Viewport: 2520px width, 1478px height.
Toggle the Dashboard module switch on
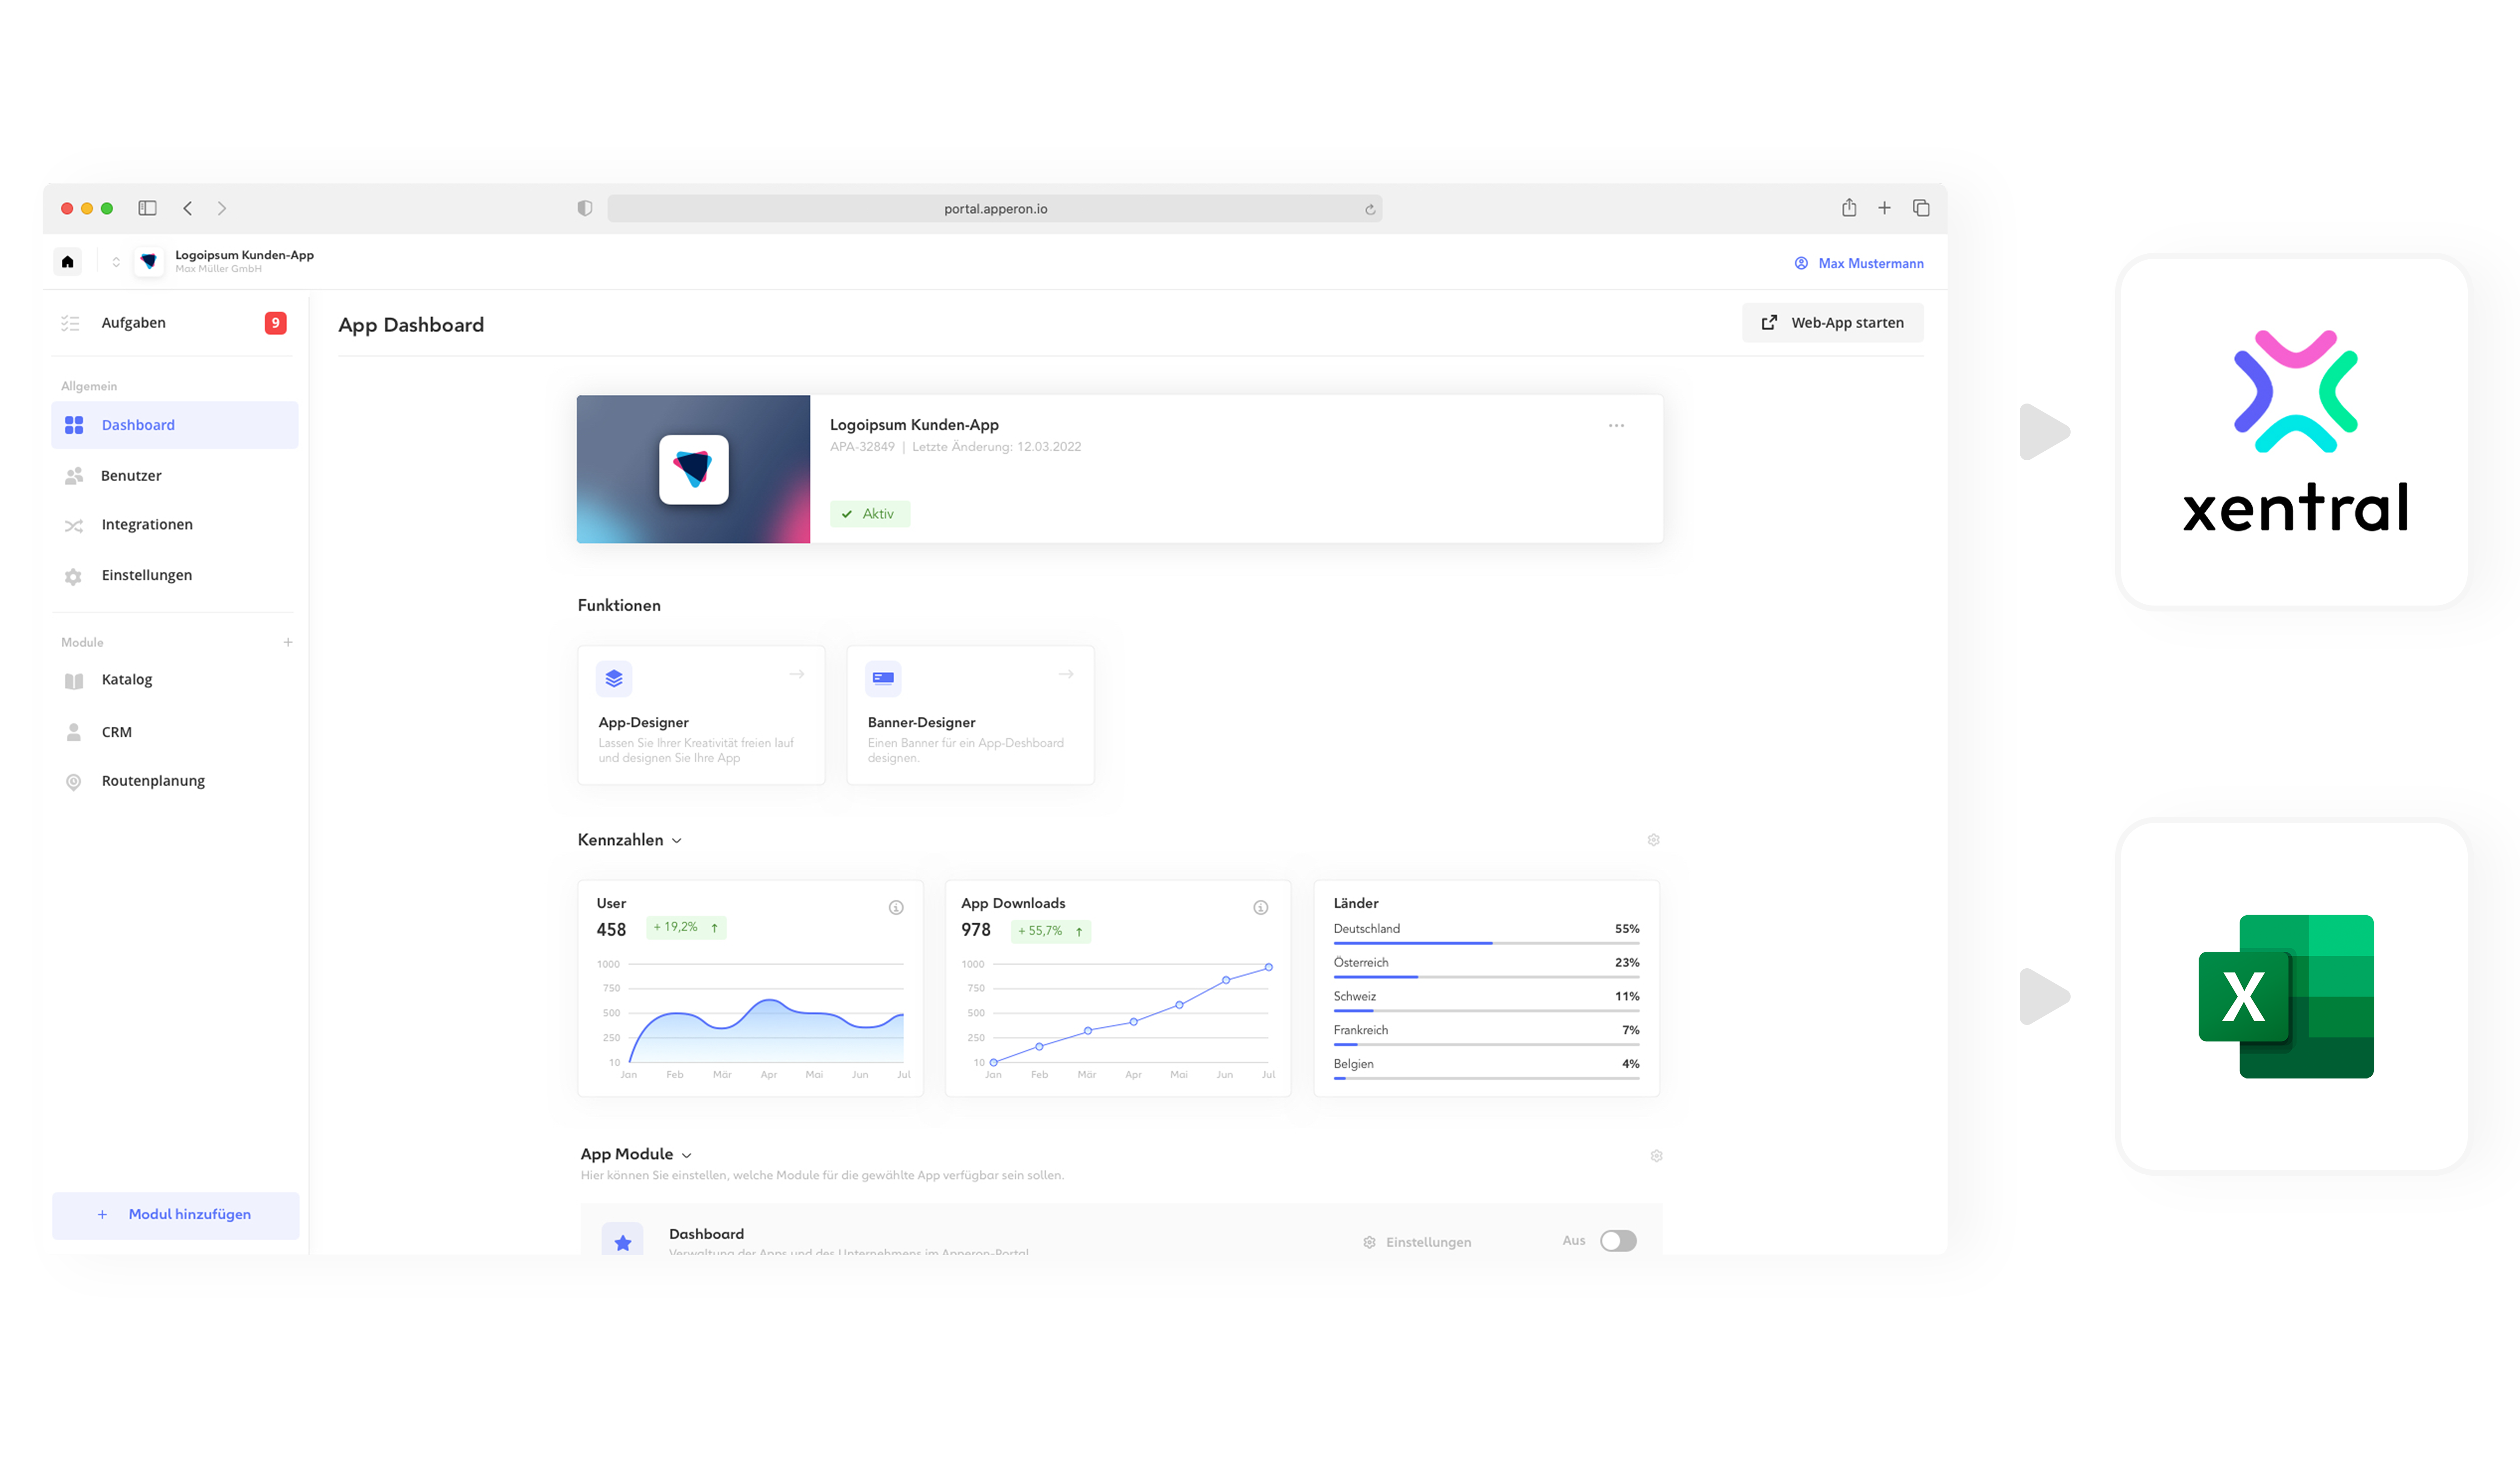pos(1618,1241)
